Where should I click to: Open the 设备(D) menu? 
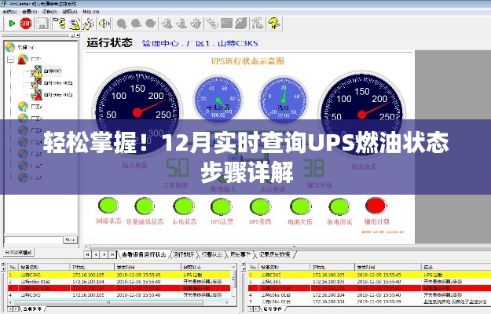click(x=49, y=12)
